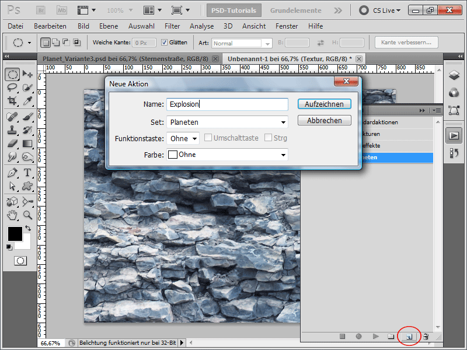Select the Brush tool

tap(27, 117)
